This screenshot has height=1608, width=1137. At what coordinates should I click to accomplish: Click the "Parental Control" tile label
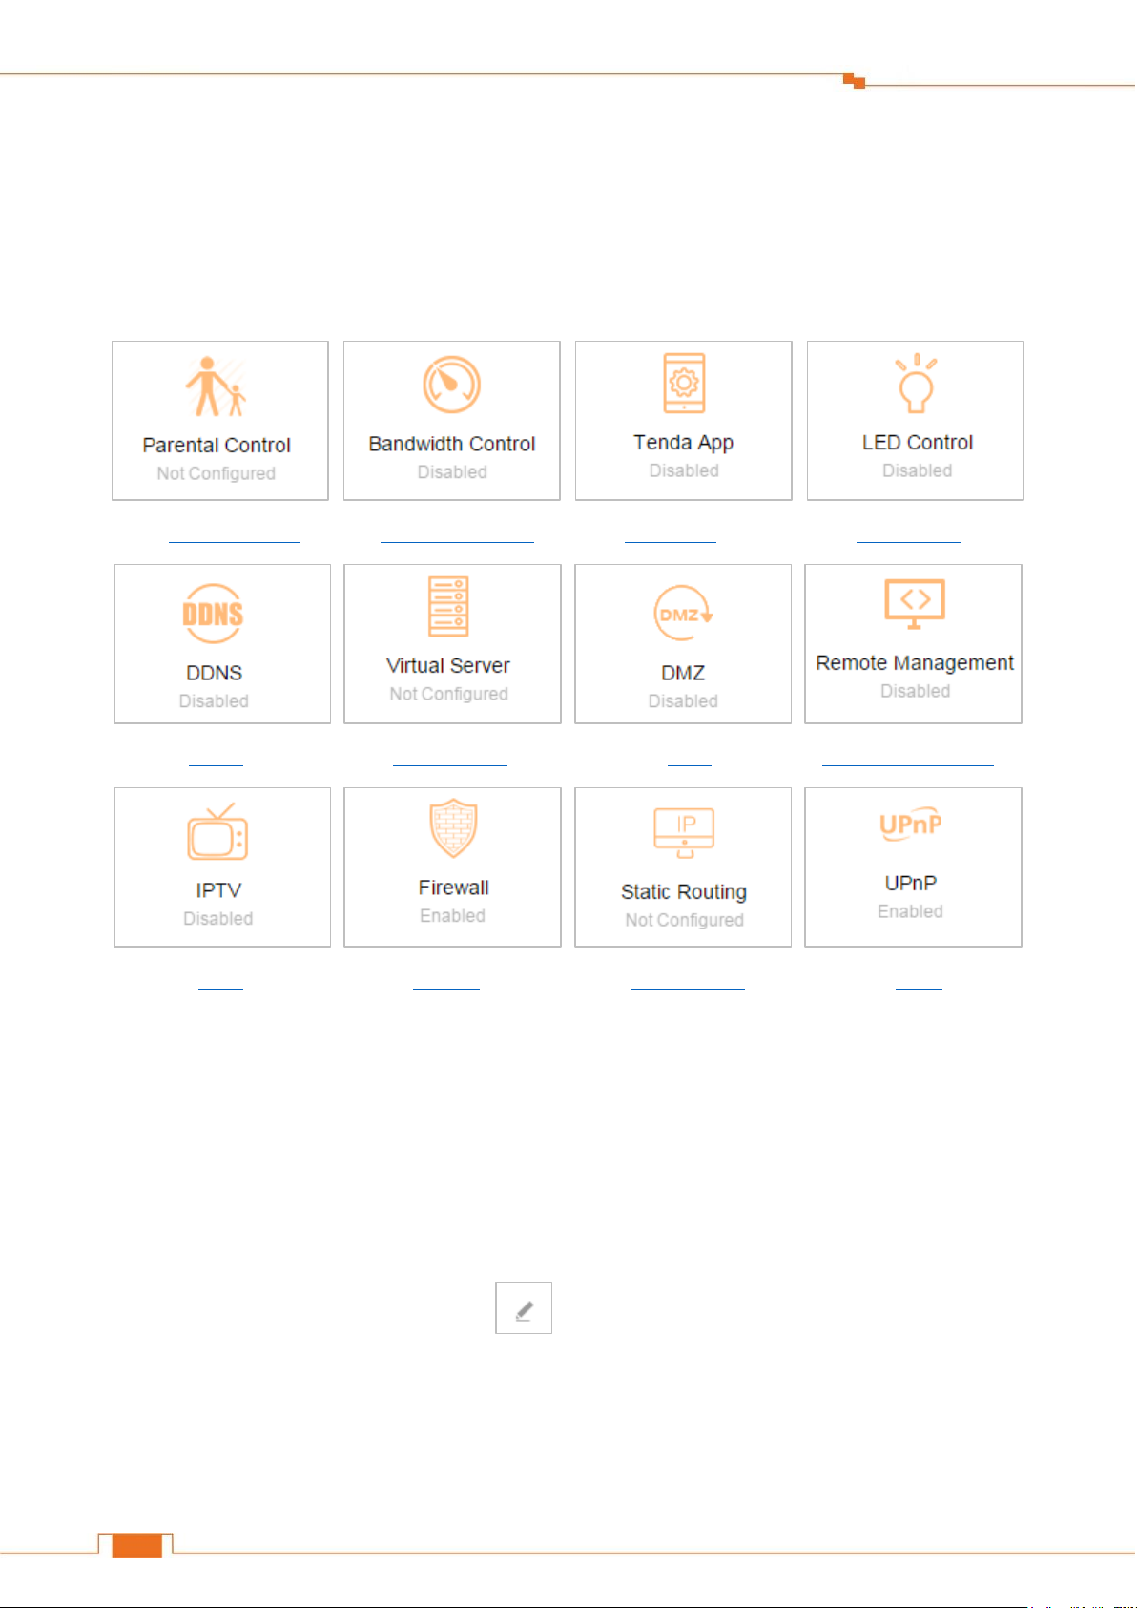tap(217, 446)
